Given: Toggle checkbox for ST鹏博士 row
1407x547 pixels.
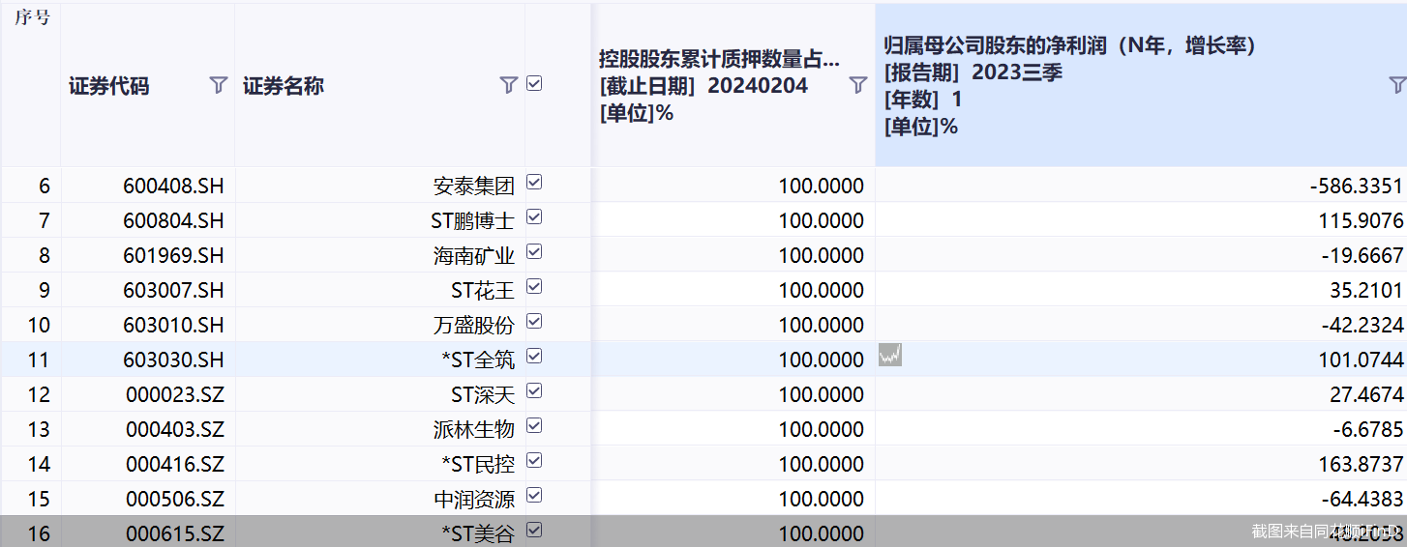Looking at the screenshot, I should click(x=534, y=217).
